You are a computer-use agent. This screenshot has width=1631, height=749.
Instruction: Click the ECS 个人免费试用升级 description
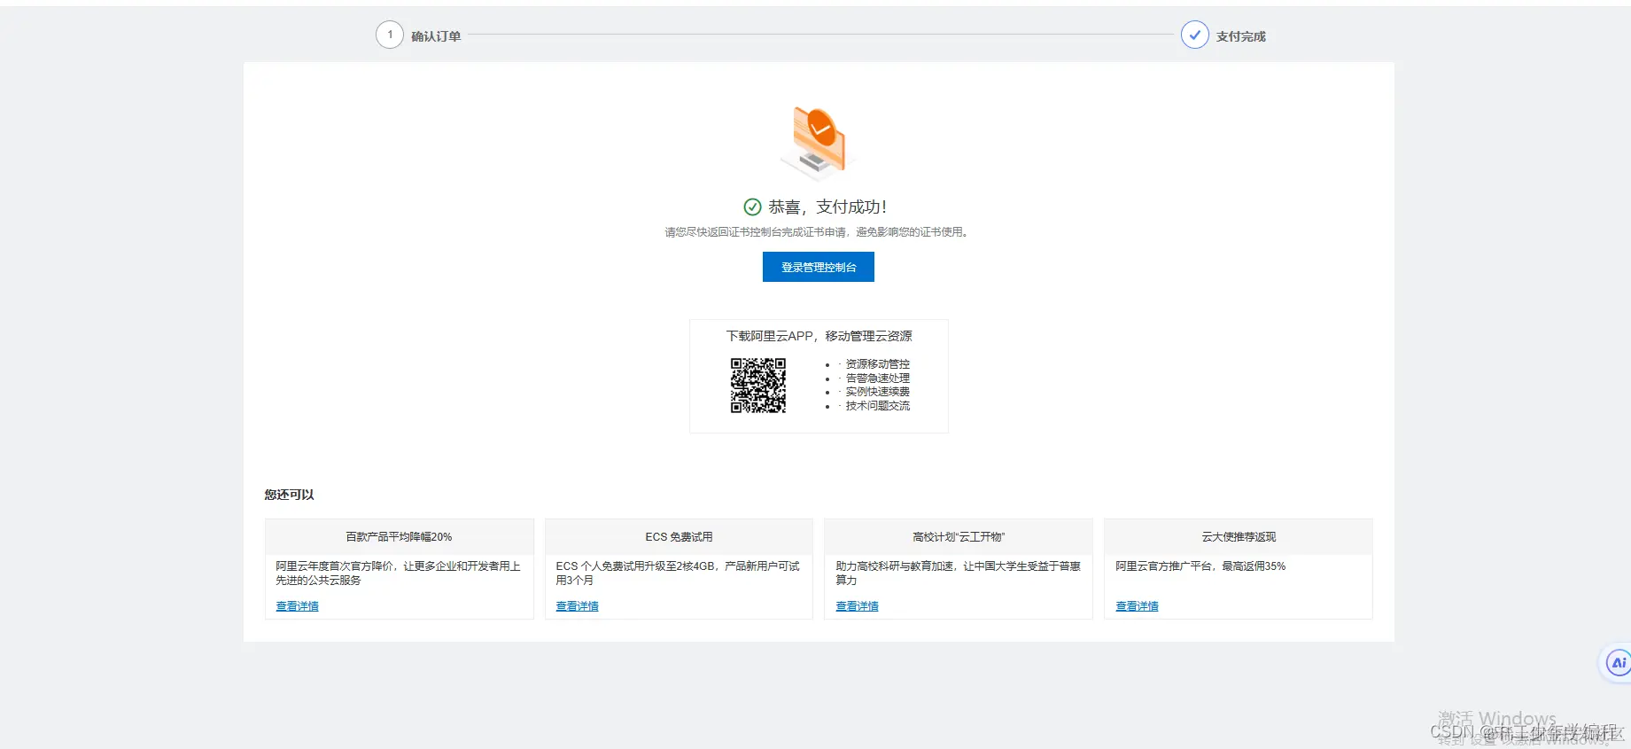click(x=678, y=573)
